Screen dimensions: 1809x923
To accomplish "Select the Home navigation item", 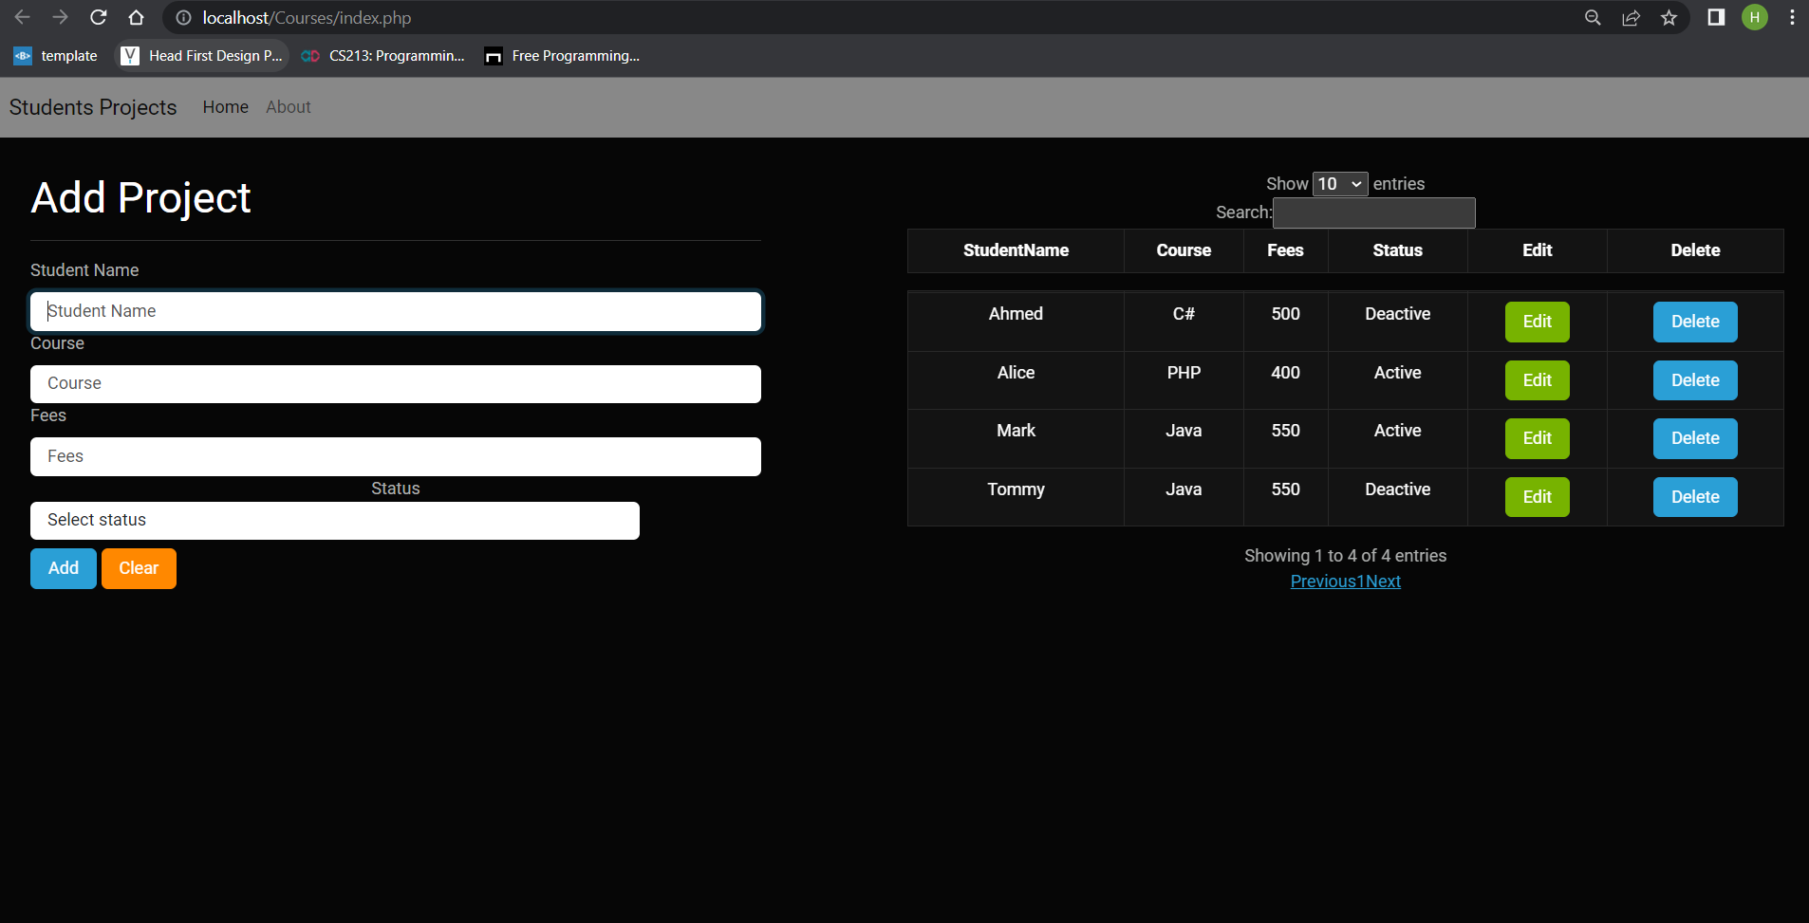I will pos(224,106).
